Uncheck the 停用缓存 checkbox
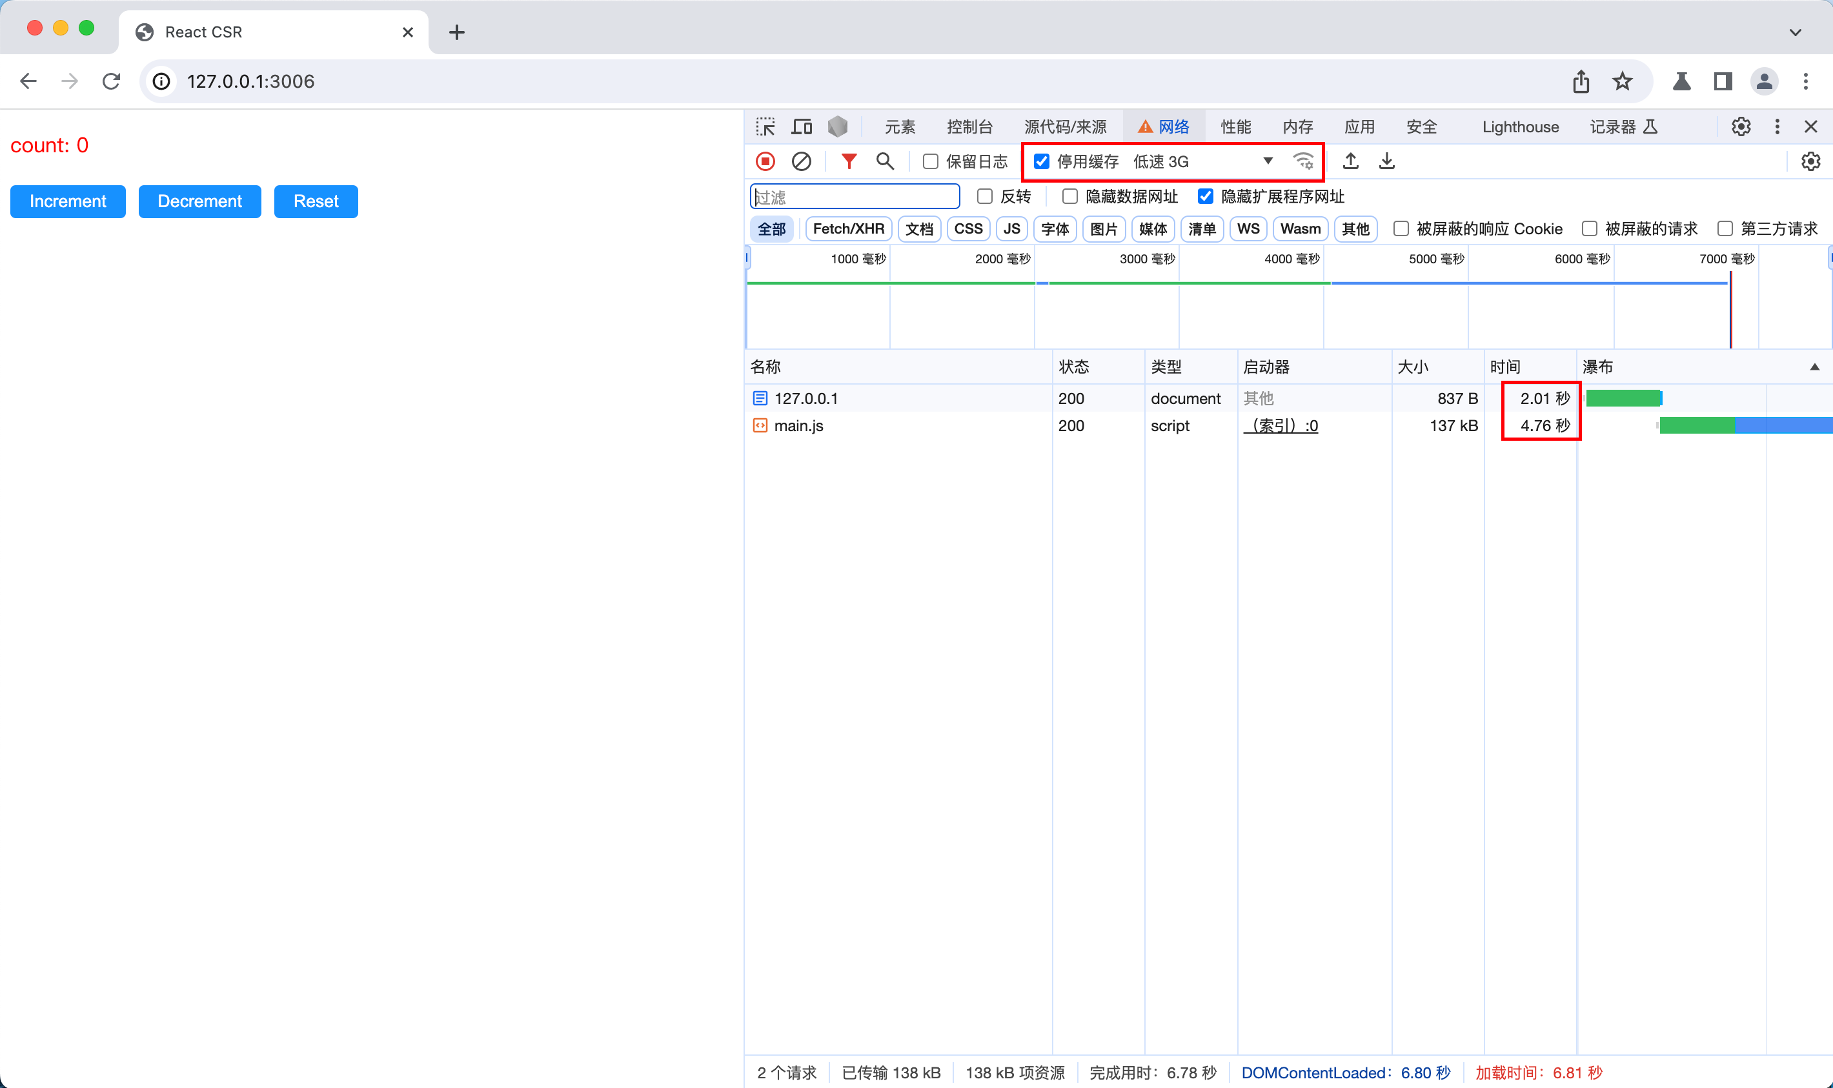Image resolution: width=1833 pixels, height=1088 pixels. [1041, 161]
